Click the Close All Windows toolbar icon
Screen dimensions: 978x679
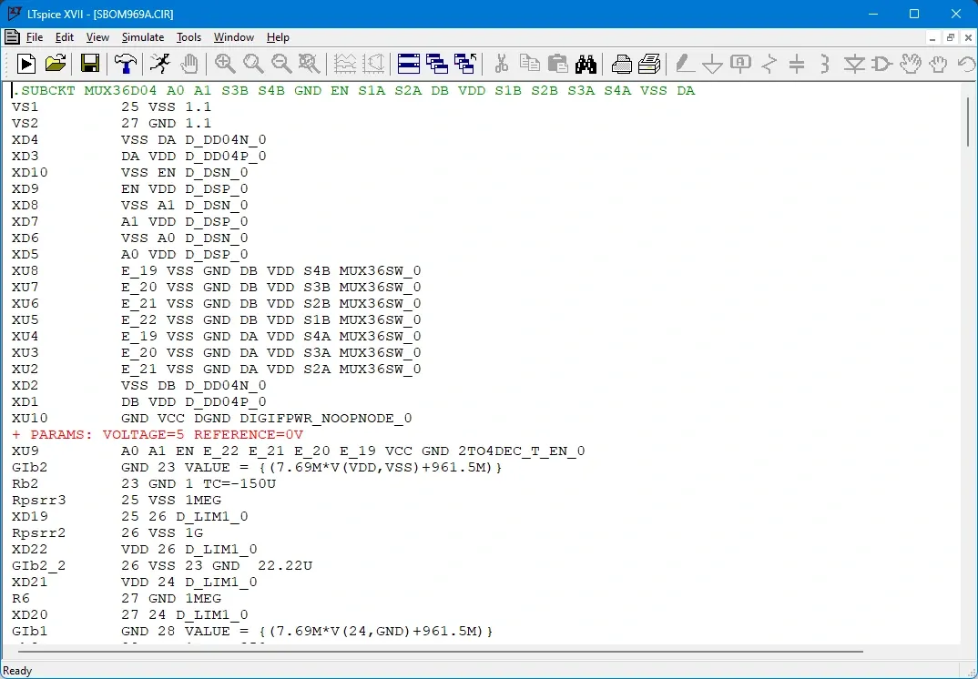[465, 64]
